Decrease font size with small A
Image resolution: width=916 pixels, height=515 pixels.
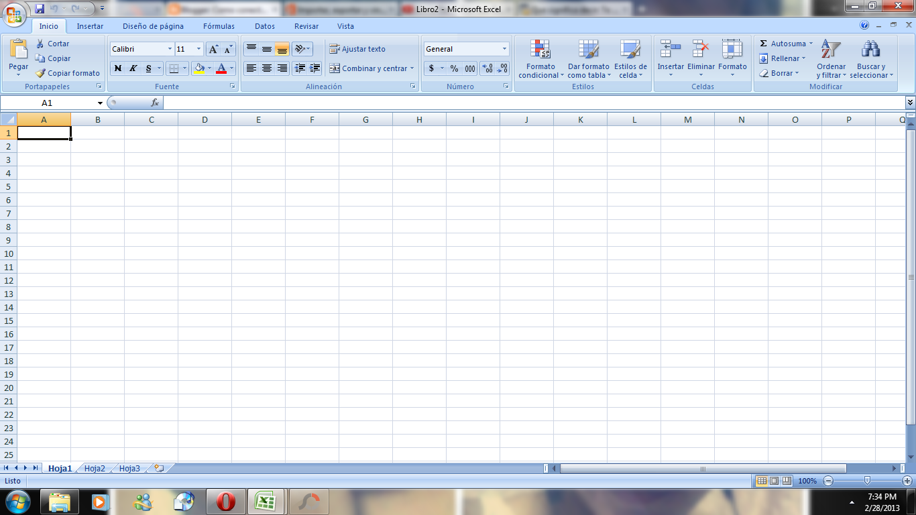pyautogui.click(x=228, y=49)
